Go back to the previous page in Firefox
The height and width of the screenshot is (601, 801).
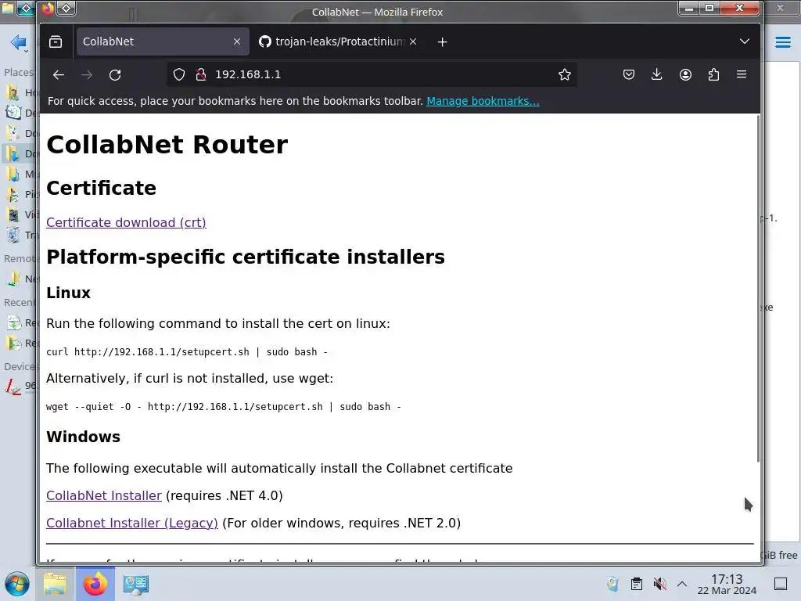click(58, 74)
